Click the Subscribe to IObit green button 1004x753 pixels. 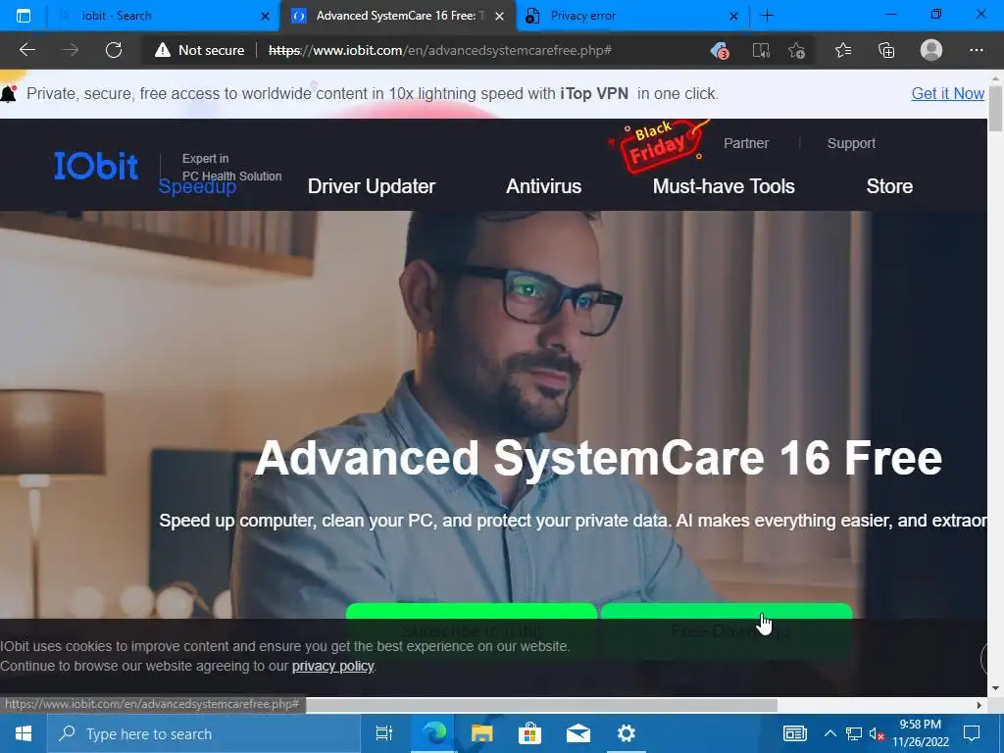click(x=472, y=630)
